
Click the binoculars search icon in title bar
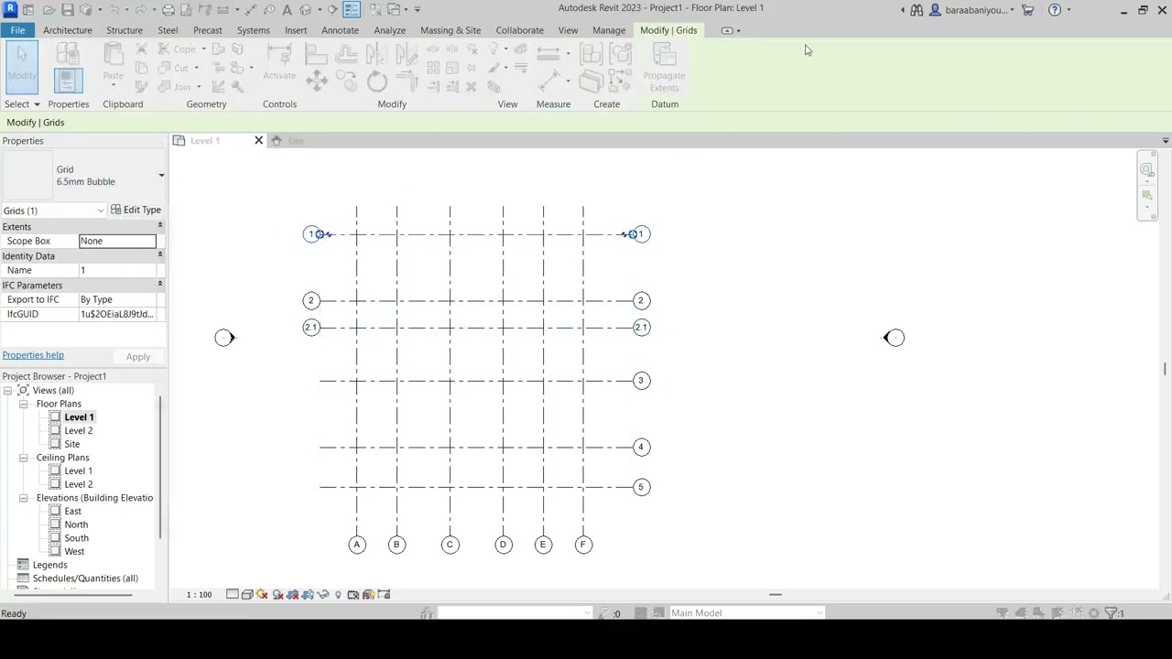click(x=917, y=10)
